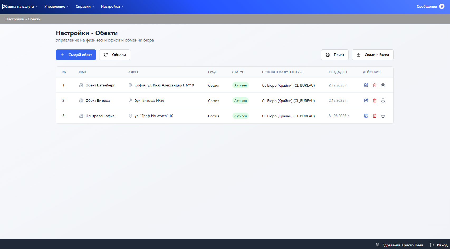Click edit icon for Обект Витоша
This screenshot has width=450, height=249.
(366, 100)
